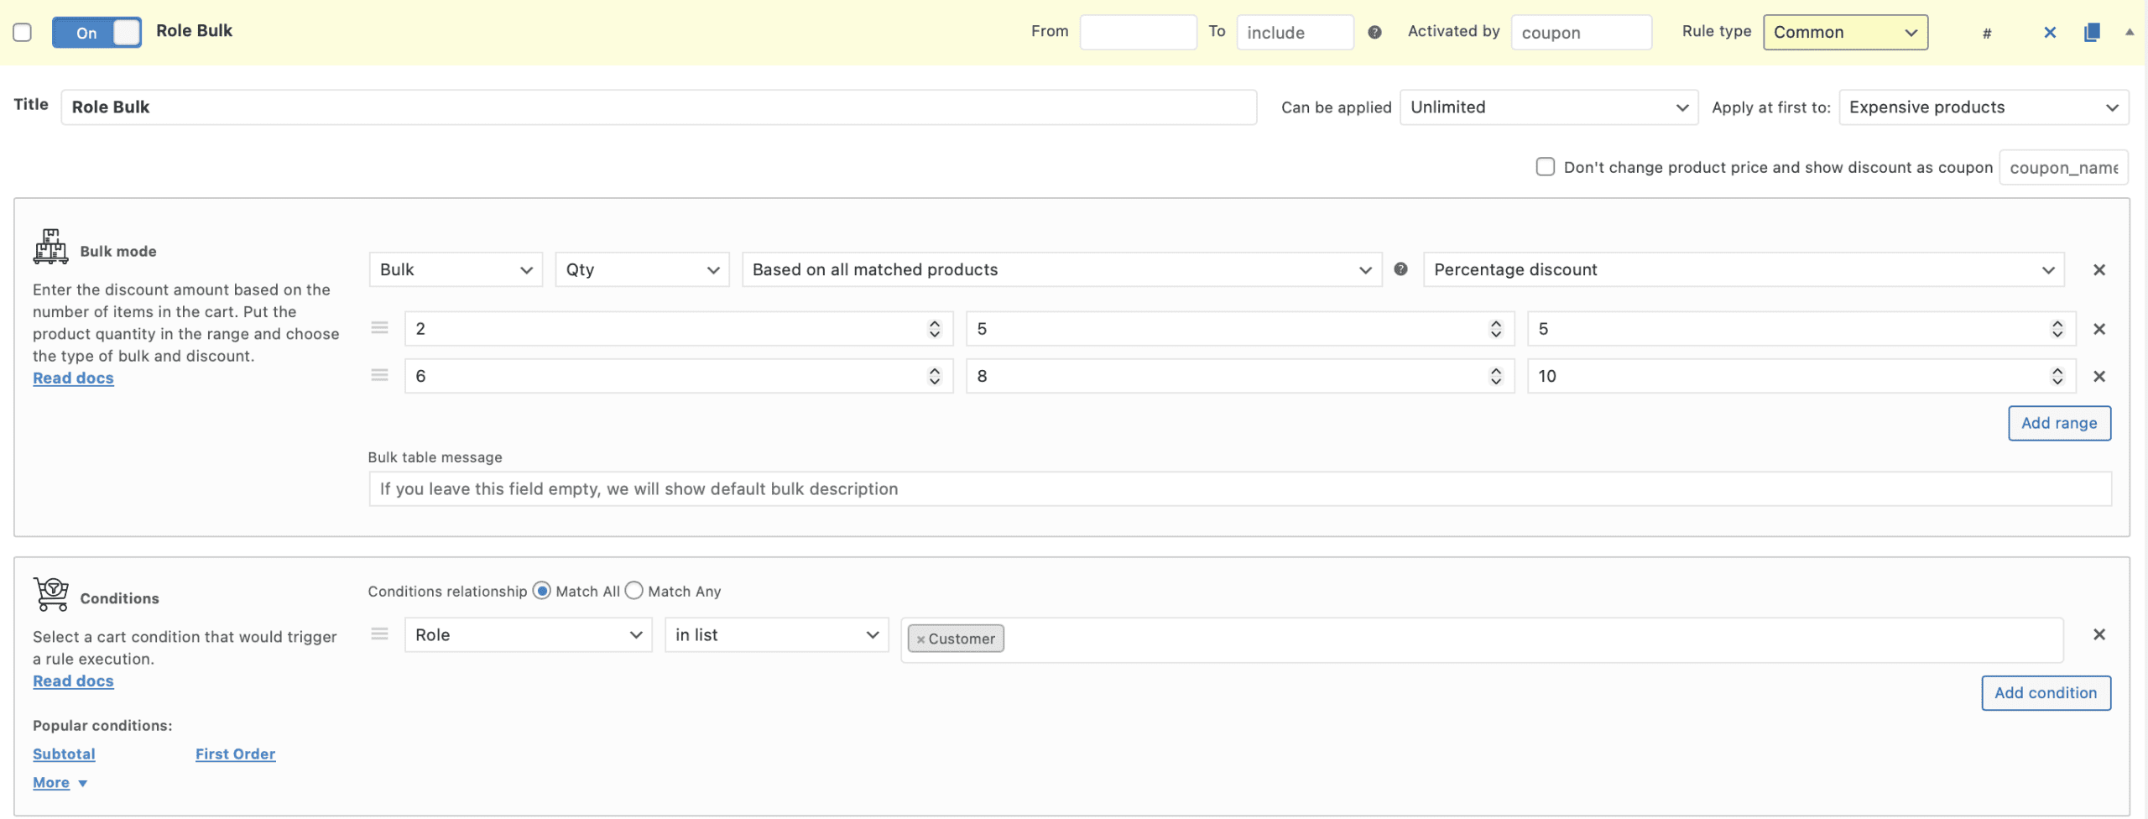
Task: Click the Bulk table message input field
Action: coord(1239,489)
